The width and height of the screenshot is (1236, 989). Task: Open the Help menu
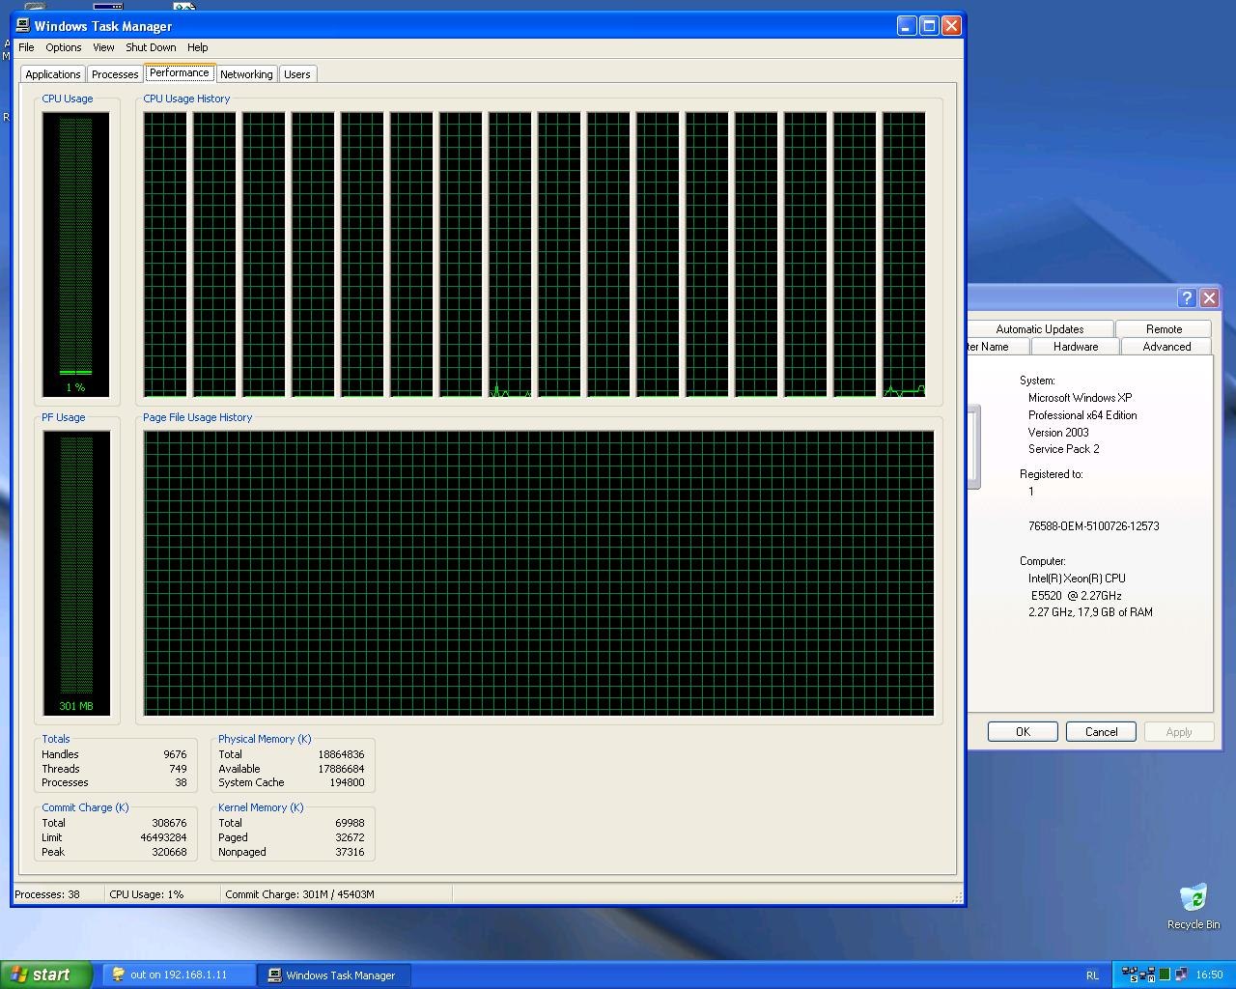197,47
